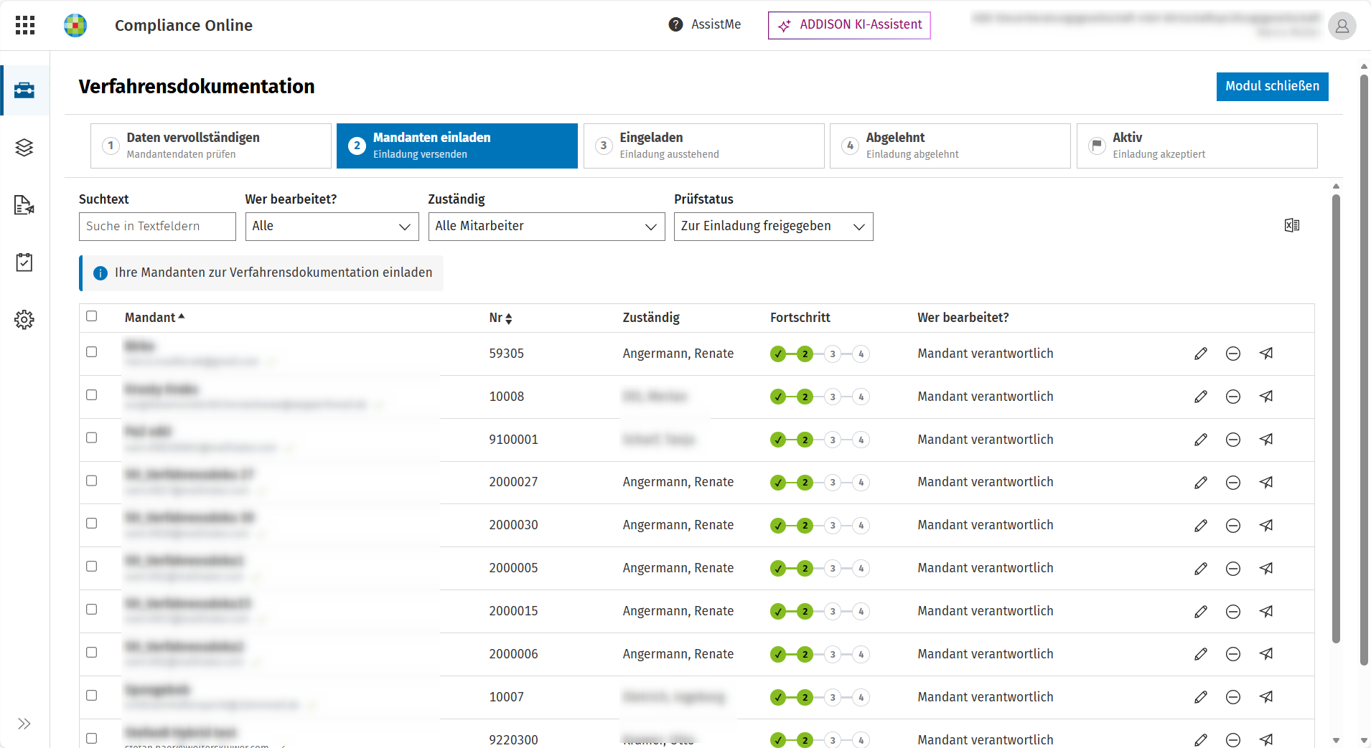Click the progress stepper for row 59305
This screenshot has height=748, width=1371.
[820, 354]
